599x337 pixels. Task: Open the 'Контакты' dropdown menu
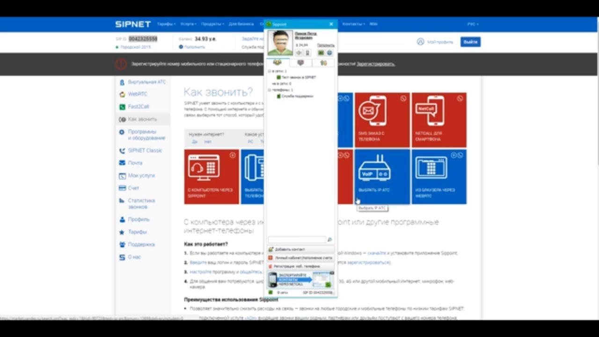[353, 24]
